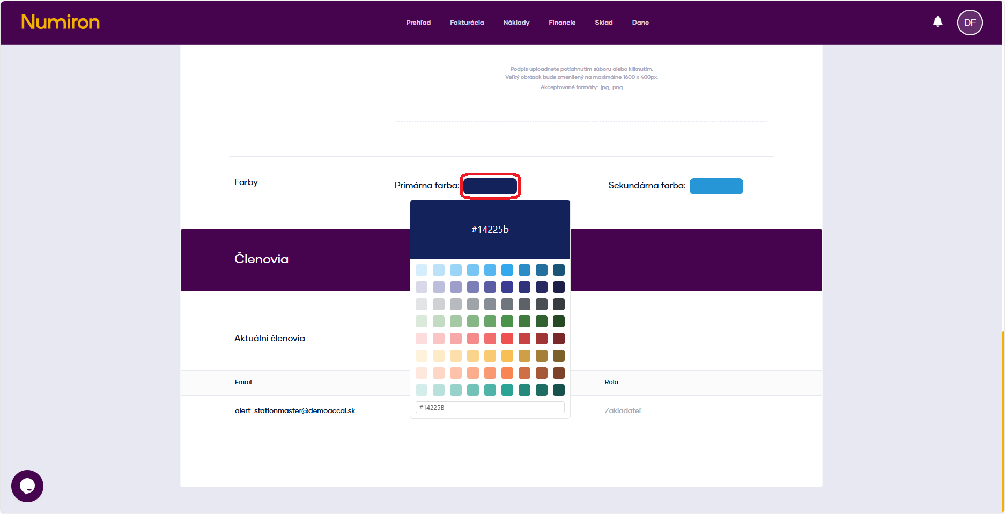The height and width of the screenshot is (514, 1005).
Task: Click the hex color input field
Action: click(490, 407)
